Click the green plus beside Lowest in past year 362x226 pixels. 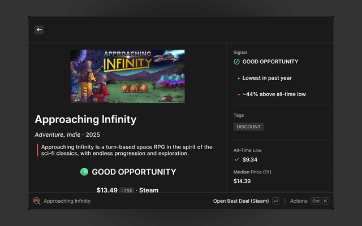pos(239,79)
